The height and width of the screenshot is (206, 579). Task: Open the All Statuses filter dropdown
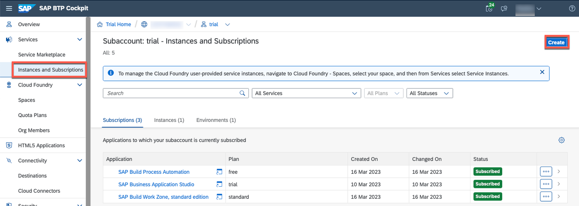[x=430, y=93]
